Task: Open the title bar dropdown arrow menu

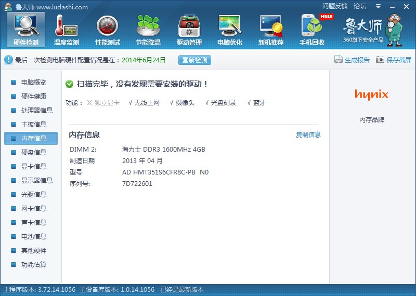Action: (379, 6)
